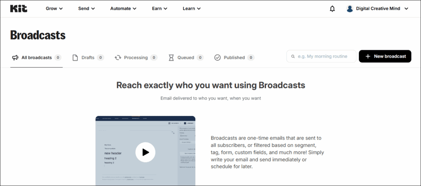
Task: Click the Drafts document icon
Action: click(76, 58)
